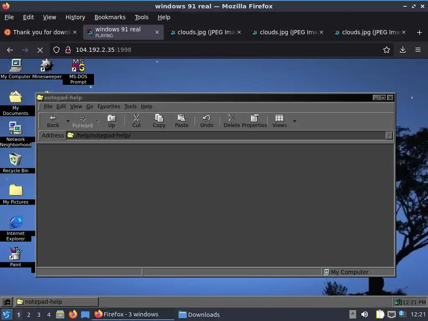Open Firefox downloads panel
The height and width of the screenshot is (321, 428).
pyautogui.click(x=403, y=50)
